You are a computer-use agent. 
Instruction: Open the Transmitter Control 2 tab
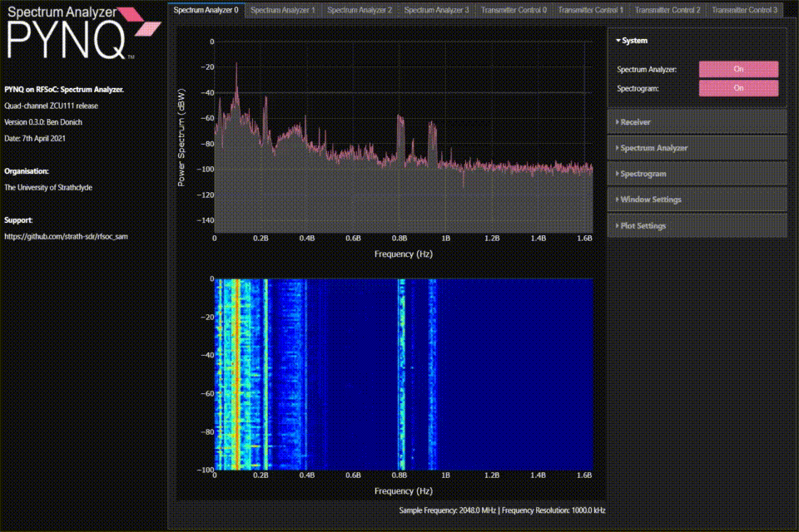tap(667, 10)
